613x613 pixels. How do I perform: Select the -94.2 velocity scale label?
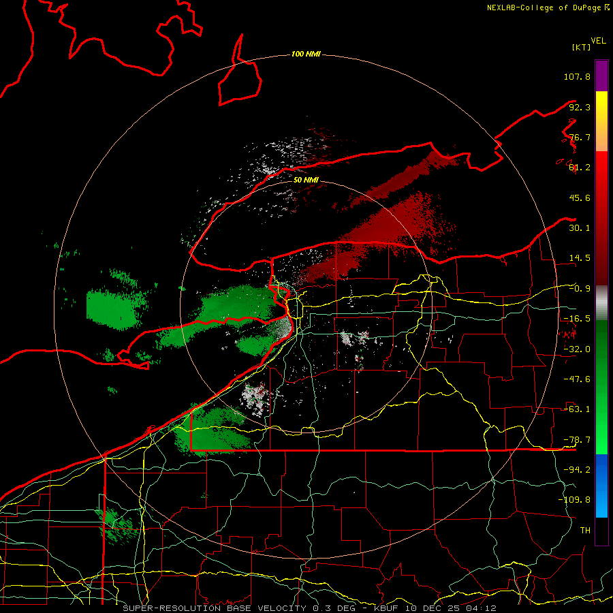[577, 470]
